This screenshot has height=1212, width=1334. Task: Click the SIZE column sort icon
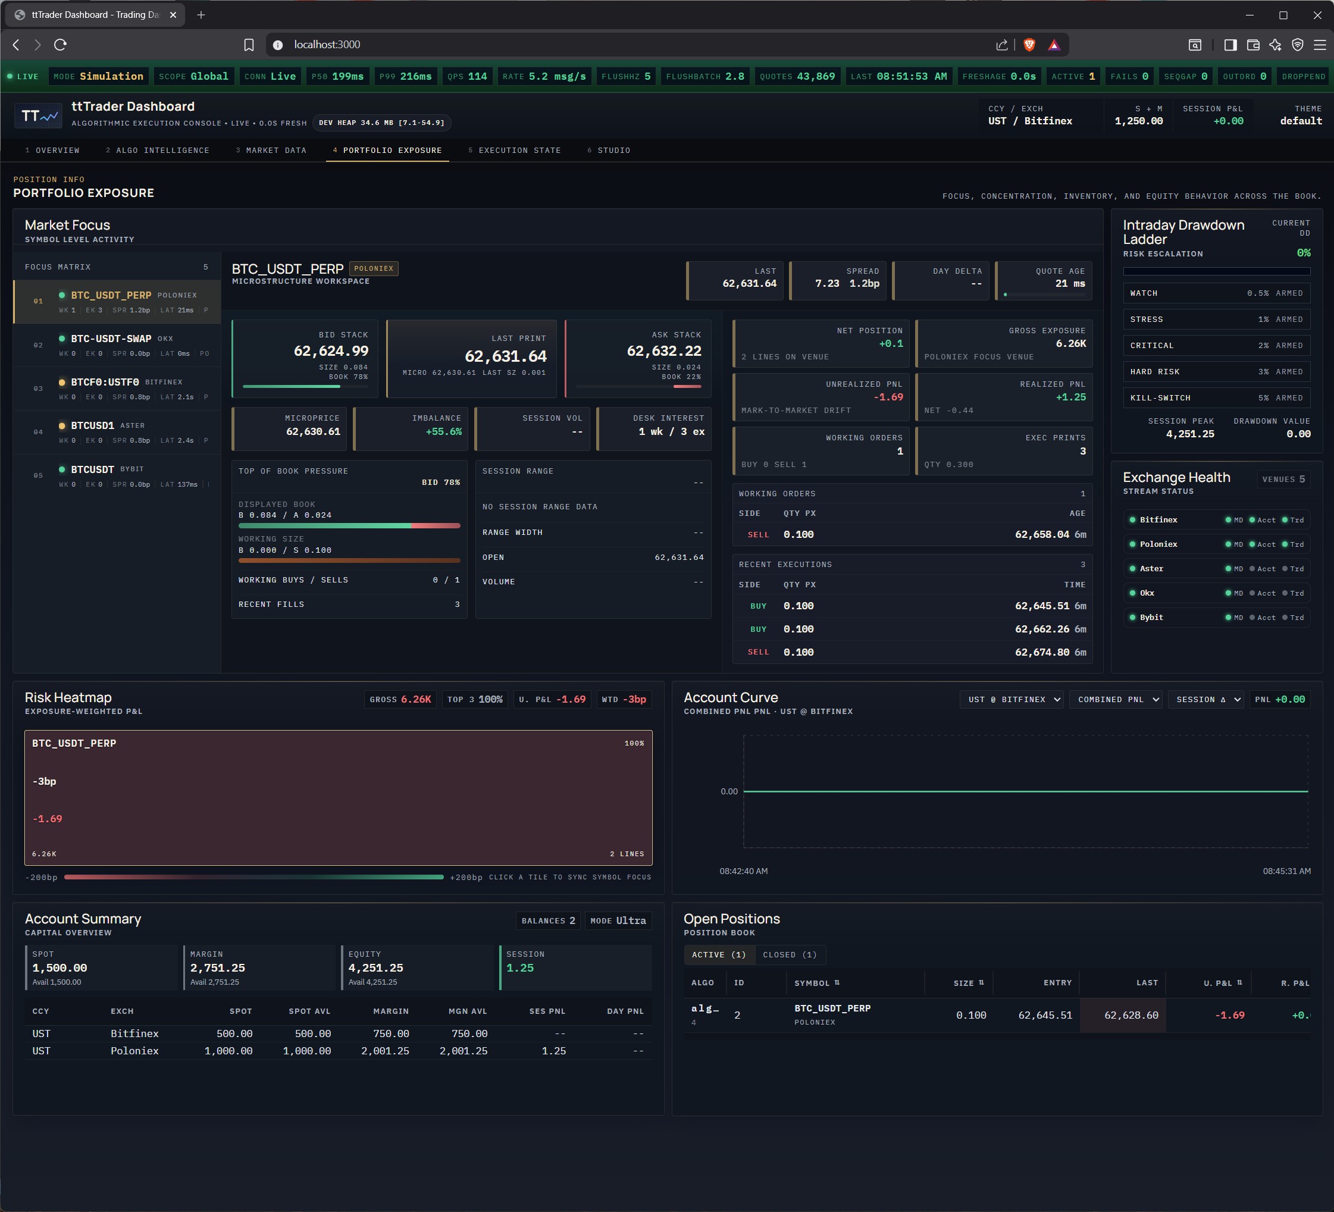point(981,982)
